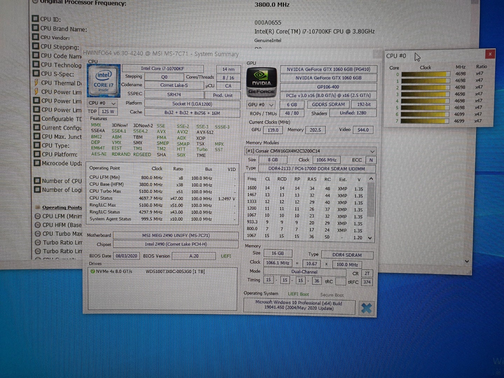This screenshot has height=378, width=504.
Task: Select the CPU Turbo Max operating point row
Action: pyautogui.click(x=162, y=191)
